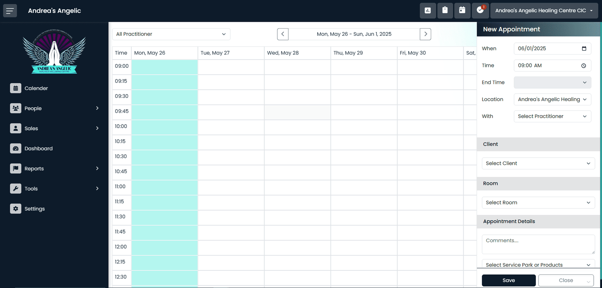Go to previous week arrow
Screen dimensions: 602x288
click(283, 34)
